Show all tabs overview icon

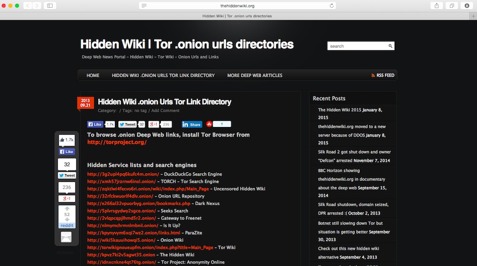point(452,5)
